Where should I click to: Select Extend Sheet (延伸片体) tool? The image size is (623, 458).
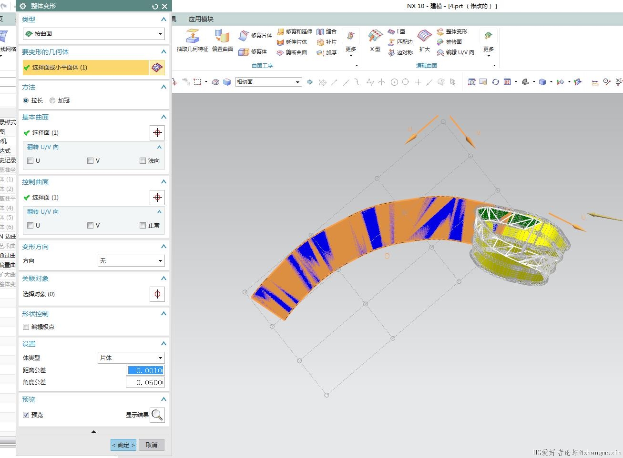292,42
